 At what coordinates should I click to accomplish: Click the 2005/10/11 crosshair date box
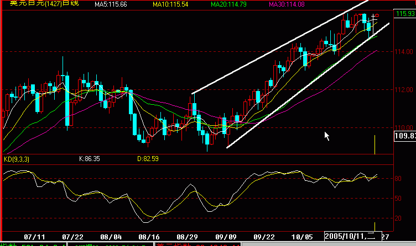coord(353,236)
